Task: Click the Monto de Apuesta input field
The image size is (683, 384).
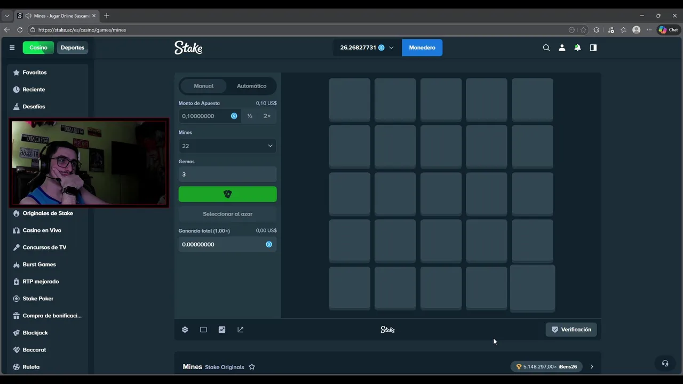Action: [210, 116]
